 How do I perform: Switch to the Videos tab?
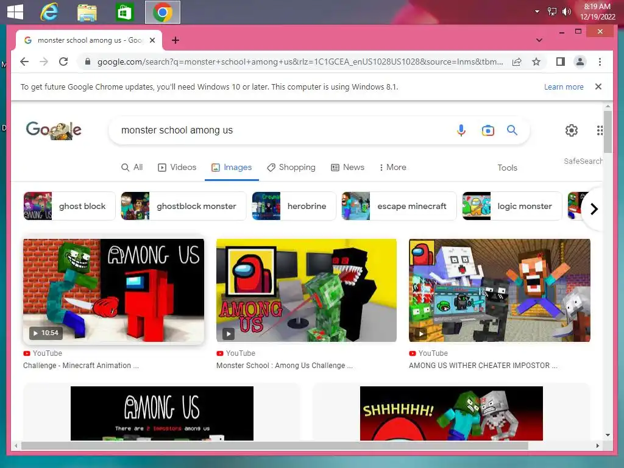(x=177, y=168)
